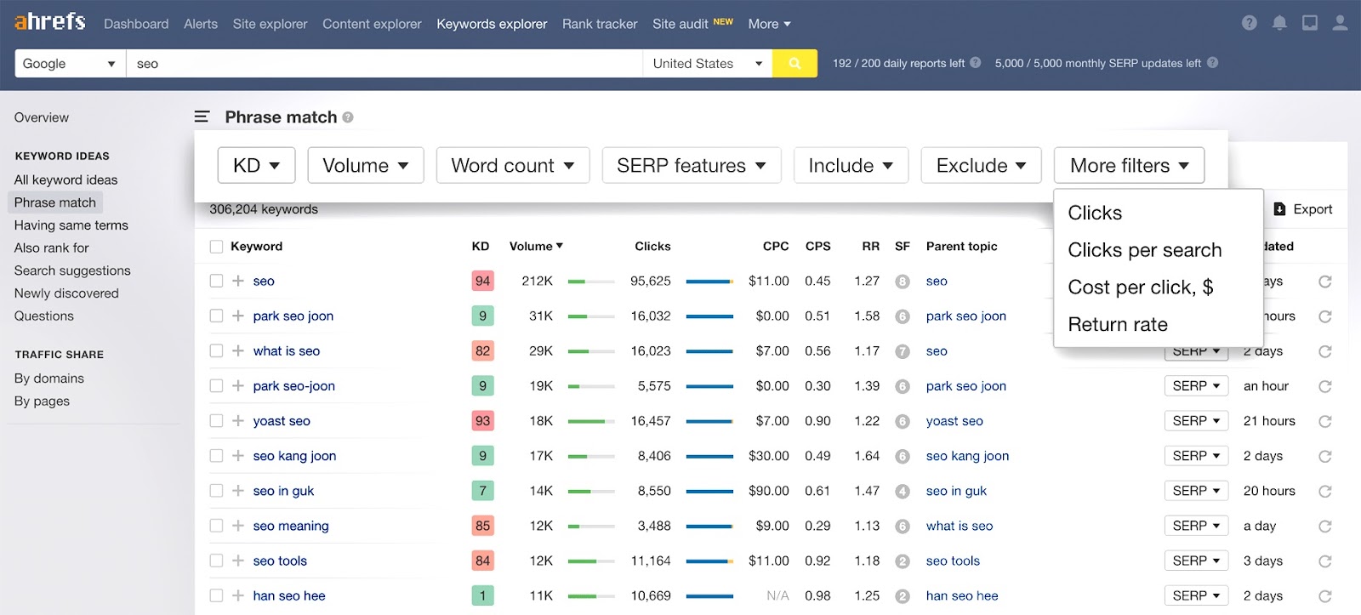Check the 'what is seo' keyword checkbox
1361x615 pixels.
point(216,350)
